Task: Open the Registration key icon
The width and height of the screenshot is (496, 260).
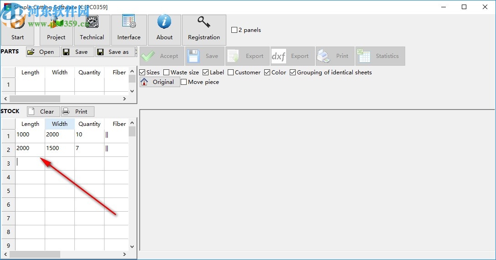Action: pos(204,30)
